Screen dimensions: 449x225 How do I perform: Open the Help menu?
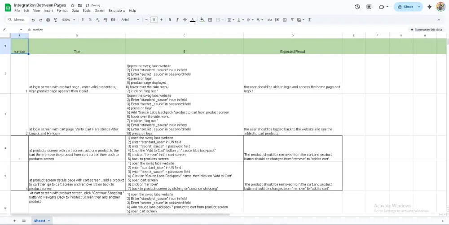coord(132,11)
